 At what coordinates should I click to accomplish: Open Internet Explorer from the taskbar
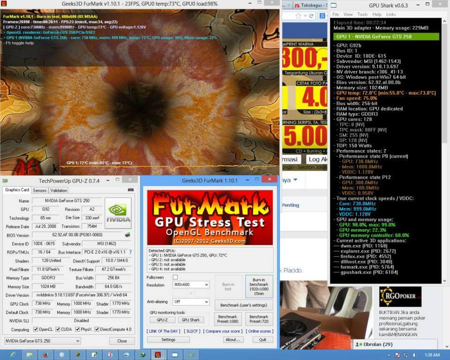12,354
